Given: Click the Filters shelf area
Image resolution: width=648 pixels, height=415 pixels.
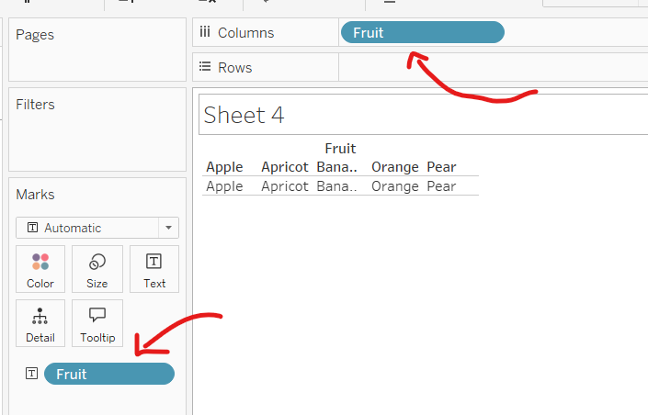Looking at the screenshot, I should [97, 138].
